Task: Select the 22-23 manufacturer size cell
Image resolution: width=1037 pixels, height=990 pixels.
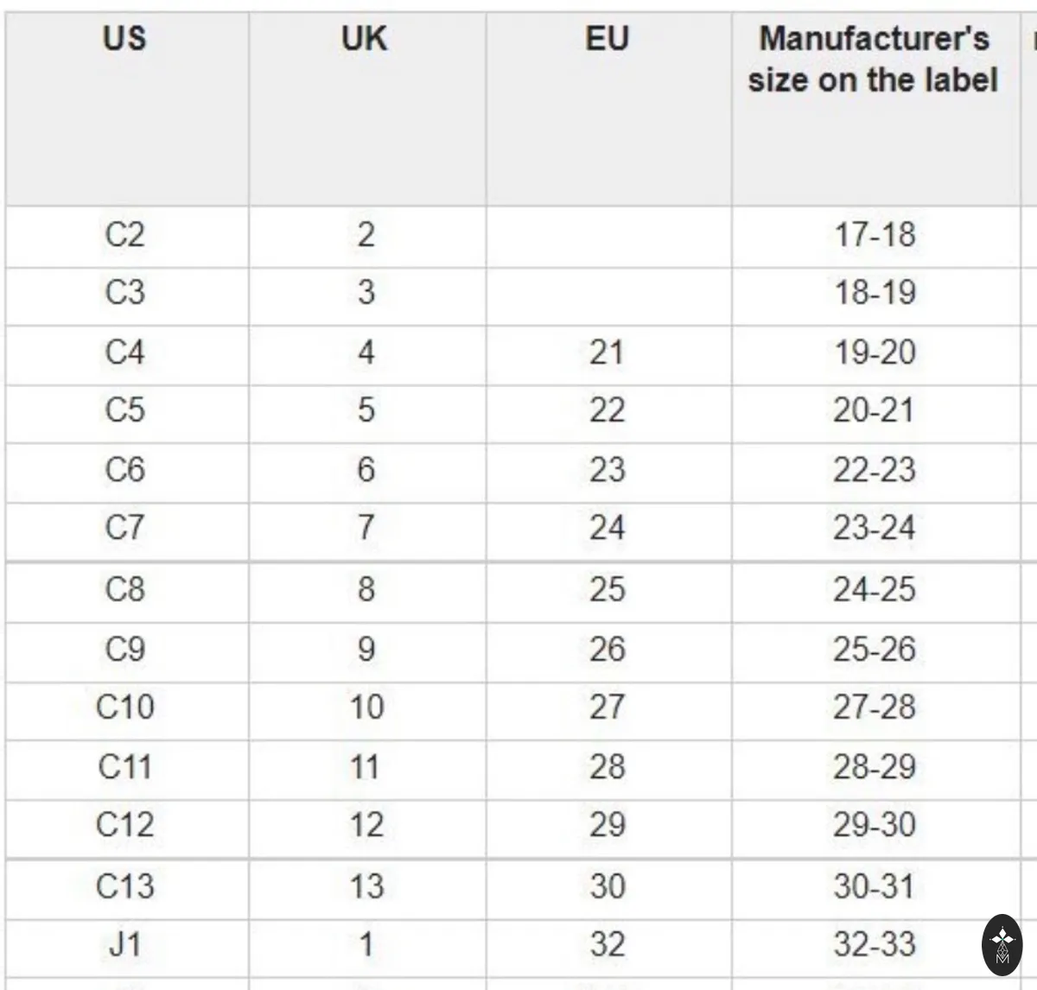Action: (x=875, y=473)
